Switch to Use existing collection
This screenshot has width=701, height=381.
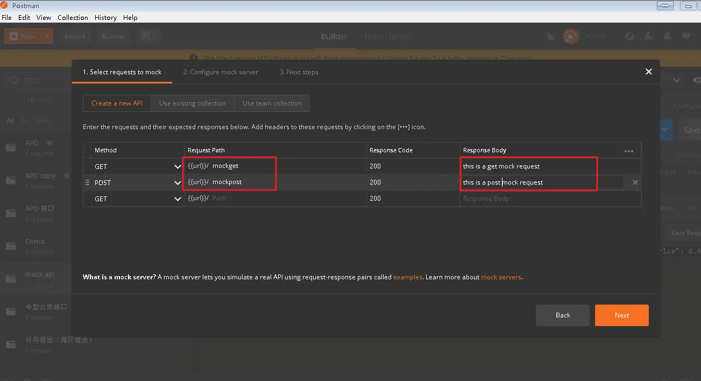[193, 103]
